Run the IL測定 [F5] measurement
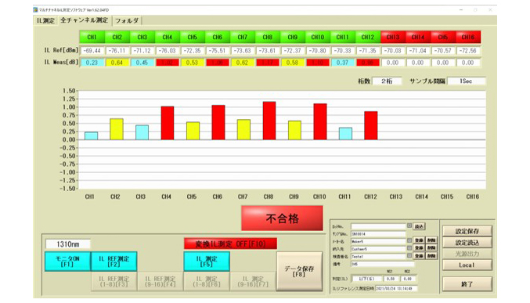530x303 pixels. click(207, 261)
